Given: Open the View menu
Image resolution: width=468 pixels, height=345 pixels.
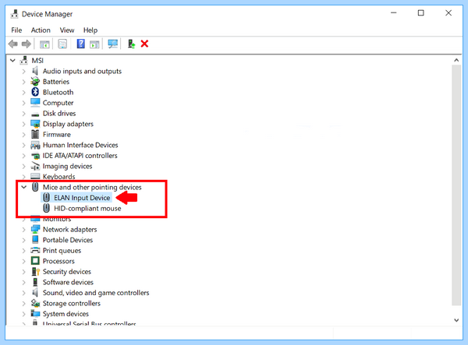Looking at the screenshot, I should (67, 30).
